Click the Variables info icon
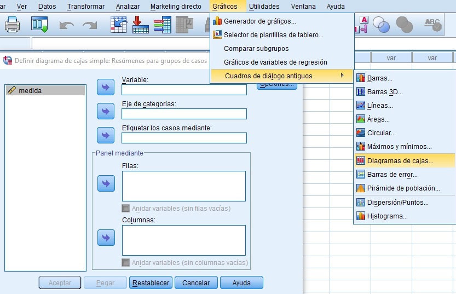456x294 pixels. point(162,25)
